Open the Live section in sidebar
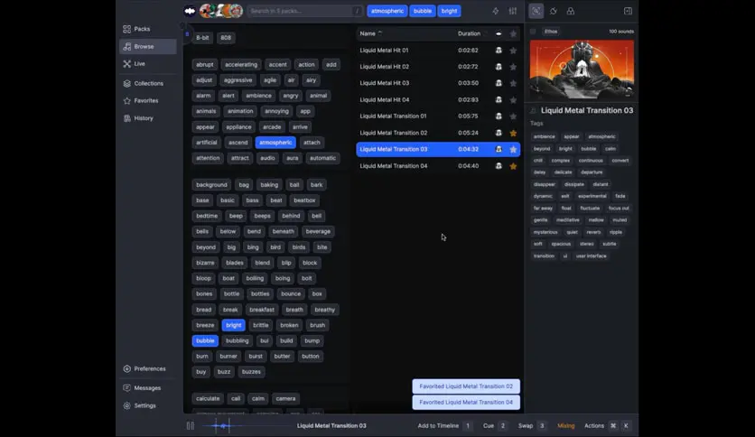Screen dimensions: 755x437 tap(134, 63)
